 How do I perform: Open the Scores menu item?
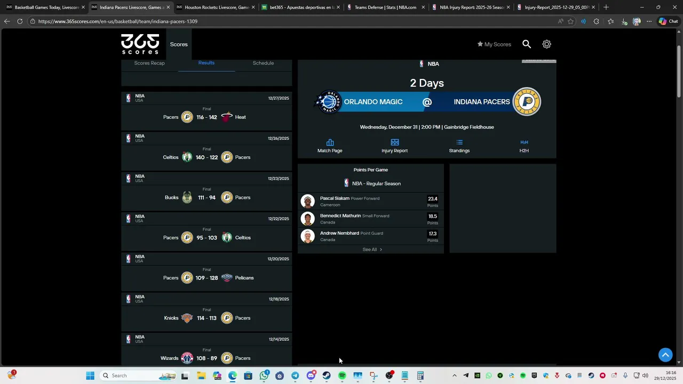point(179,44)
